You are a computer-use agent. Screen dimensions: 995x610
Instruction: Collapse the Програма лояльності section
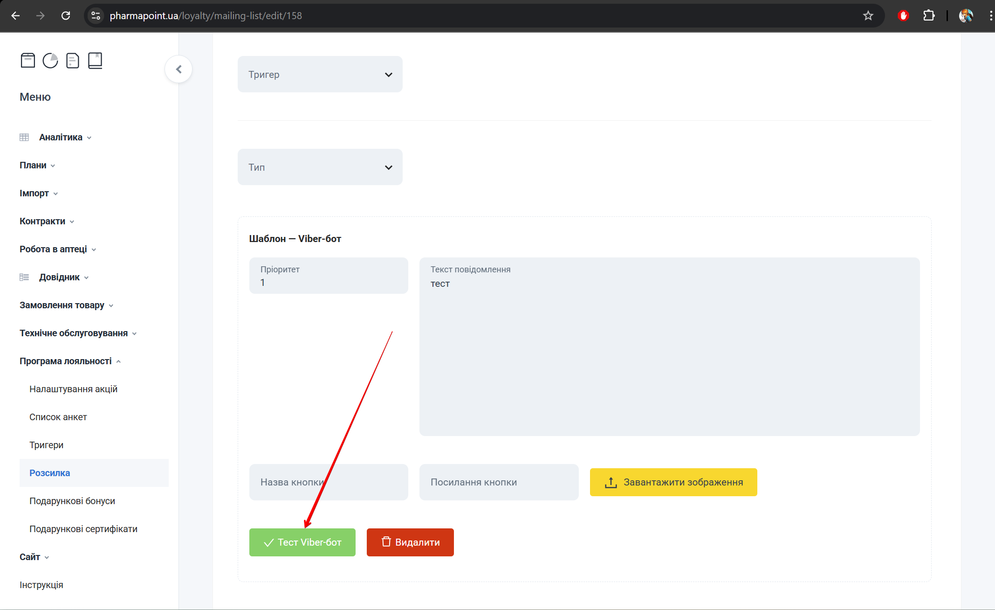[x=66, y=361]
